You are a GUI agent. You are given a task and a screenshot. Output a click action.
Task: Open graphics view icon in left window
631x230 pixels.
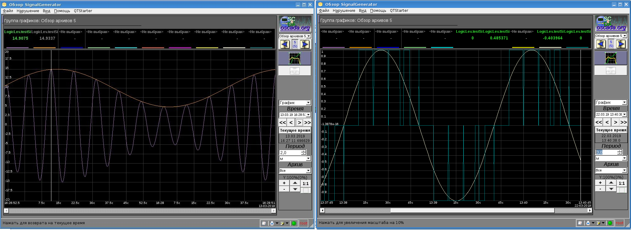pyautogui.click(x=295, y=58)
